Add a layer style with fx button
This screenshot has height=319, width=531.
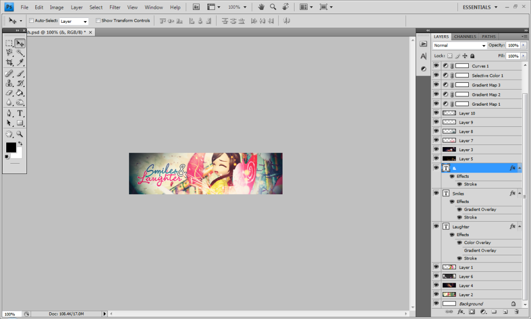tap(460, 312)
